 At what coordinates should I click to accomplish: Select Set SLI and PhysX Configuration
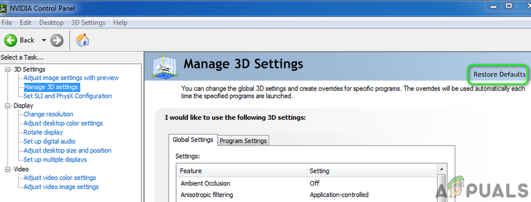point(68,96)
